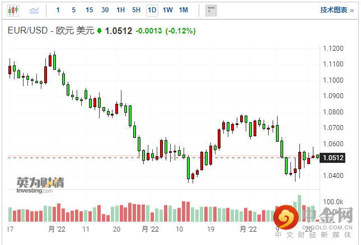The width and height of the screenshot is (361, 245).
Task: Select the candlestick chart type icon
Action: (x=13, y=10)
